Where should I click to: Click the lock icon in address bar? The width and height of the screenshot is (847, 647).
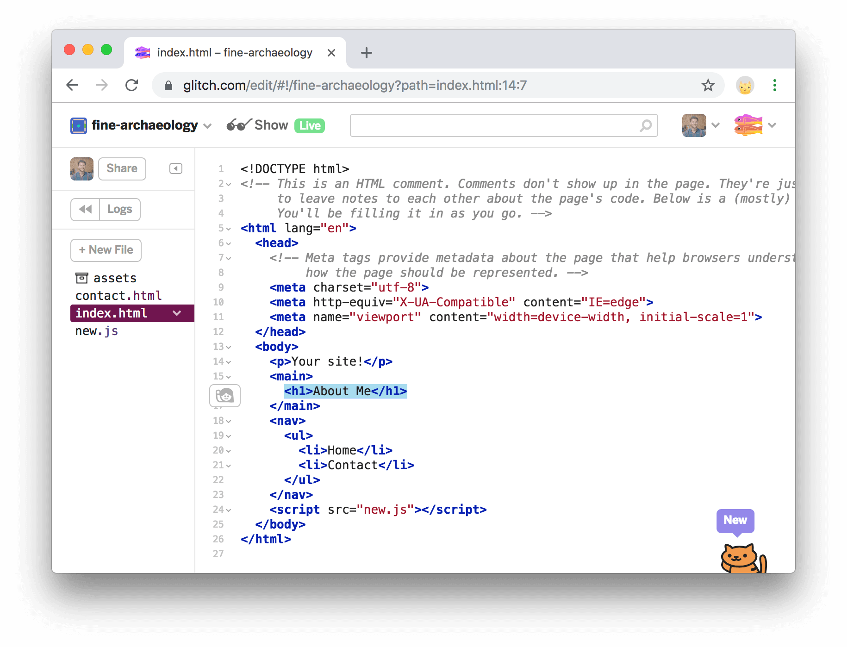(x=168, y=86)
